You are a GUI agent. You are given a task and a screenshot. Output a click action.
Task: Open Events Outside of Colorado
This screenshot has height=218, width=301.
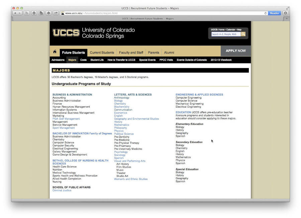pos(192,60)
